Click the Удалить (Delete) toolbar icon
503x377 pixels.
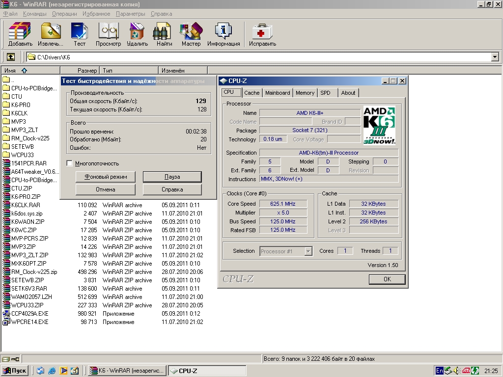tap(137, 31)
